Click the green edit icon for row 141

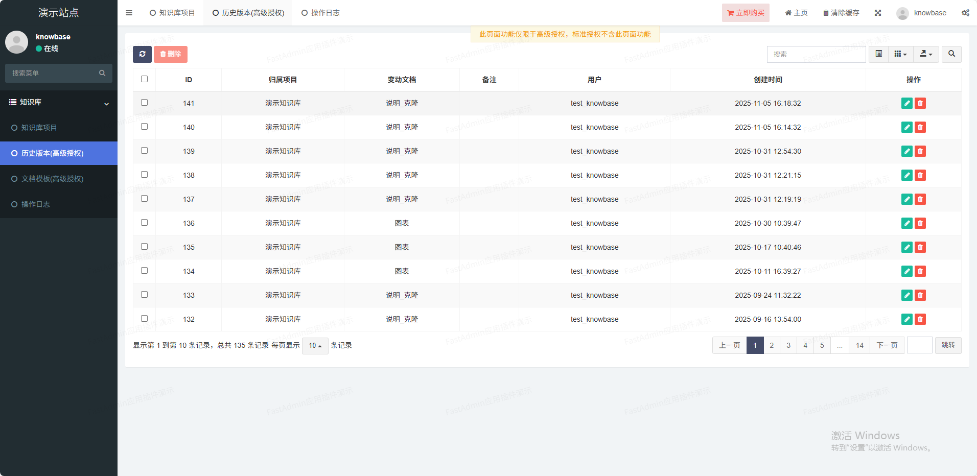(906, 103)
